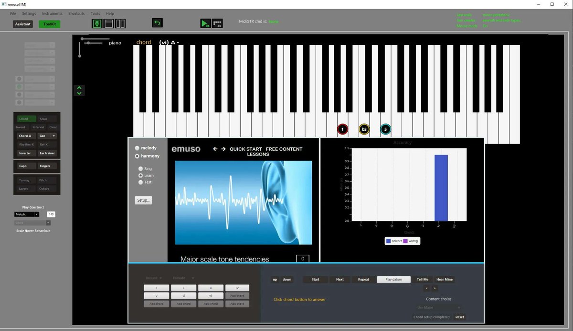Viewport: 573px width, 331px height.
Task: Click the Start button
Action: pyautogui.click(x=315, y=279)
